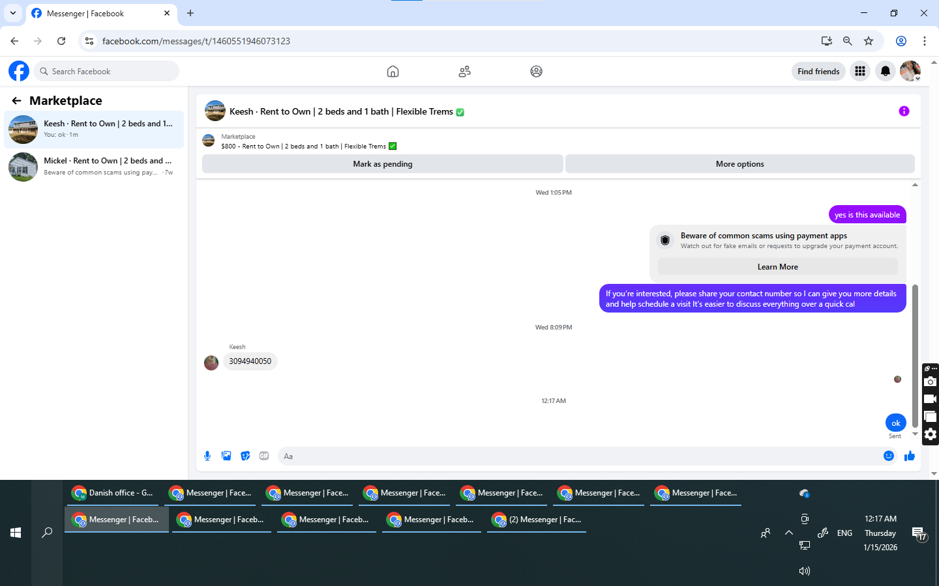Open the Windows taskbar search icon

(47, 533)
